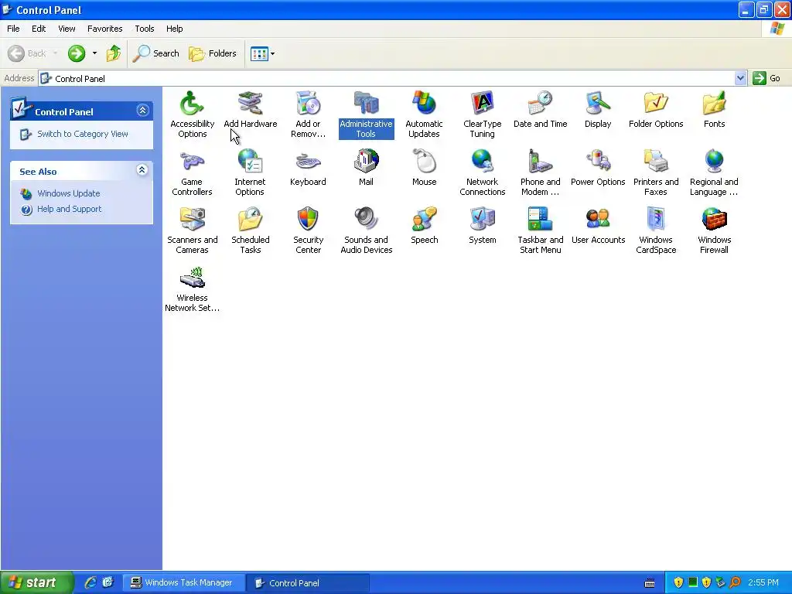Click the system tray clock
Image resolution: width=792 pixels, height=594 pixels.
(763, 582)
